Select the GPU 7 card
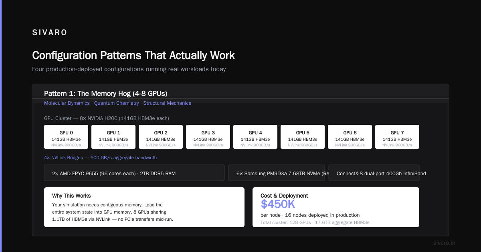The image size is (481, 252). tap(397, 137)
